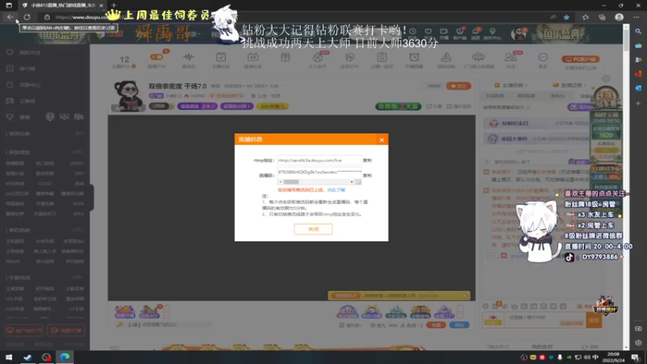Toggle the 直播开关 live switch
The image size is (647, 364).
tap(156, 57)
